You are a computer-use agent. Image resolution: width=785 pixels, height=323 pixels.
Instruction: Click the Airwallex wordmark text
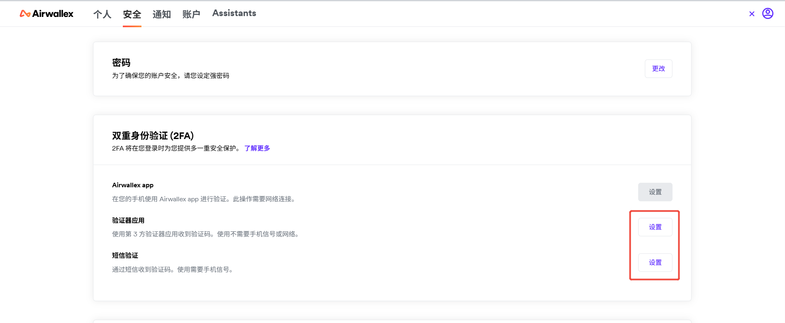(53, 14)
